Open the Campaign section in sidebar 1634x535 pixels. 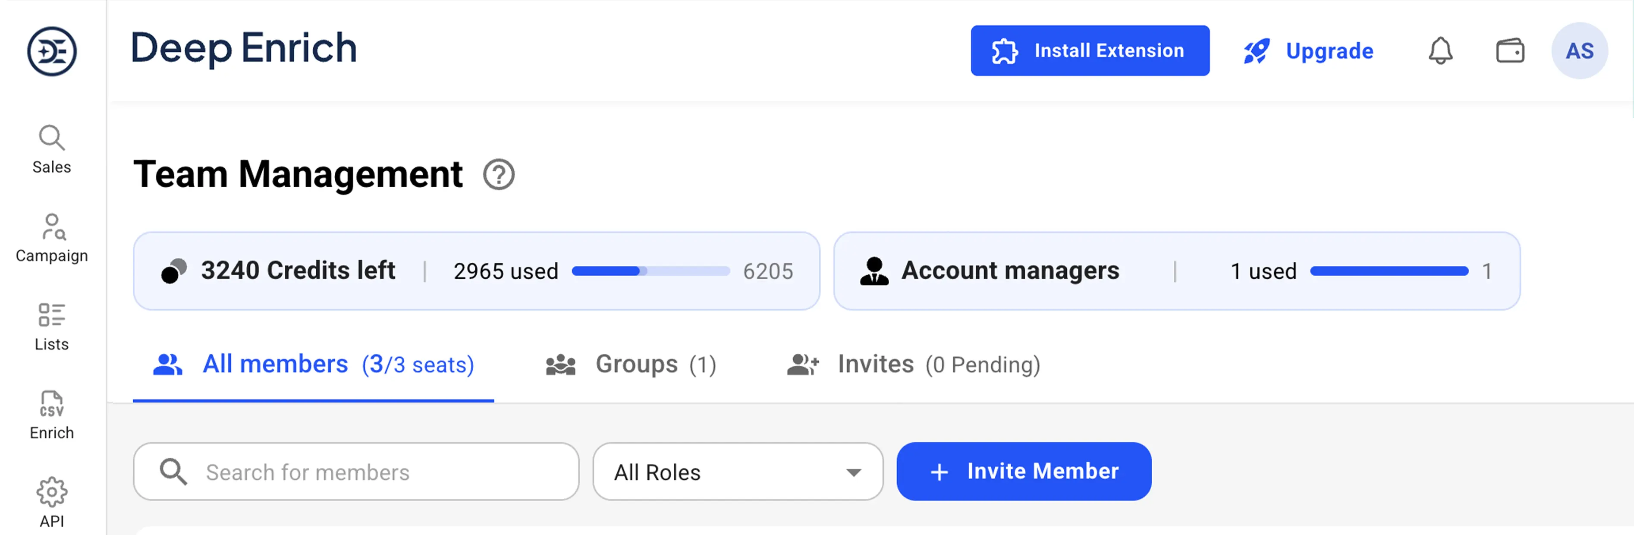(x=51, y=239)
